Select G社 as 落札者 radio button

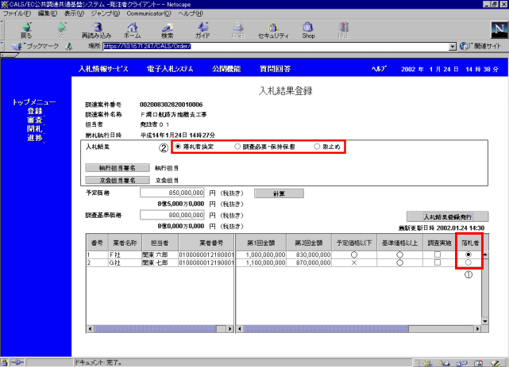pyautogui.click(x=468, y=262)
